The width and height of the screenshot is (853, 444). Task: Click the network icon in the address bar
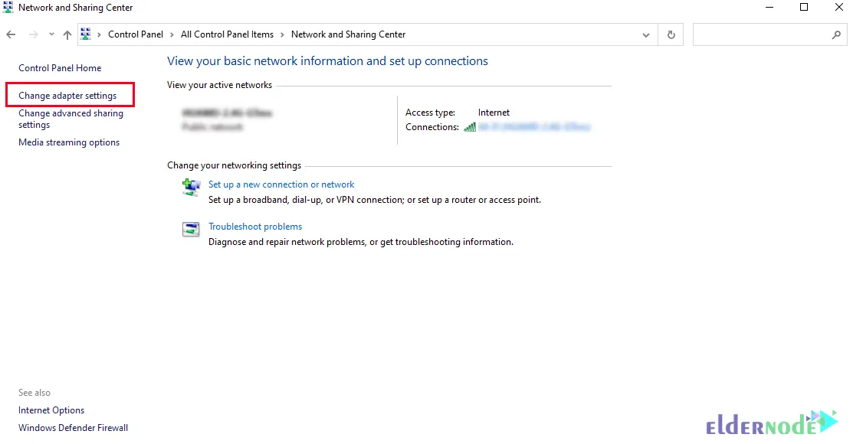click(85, 34)
